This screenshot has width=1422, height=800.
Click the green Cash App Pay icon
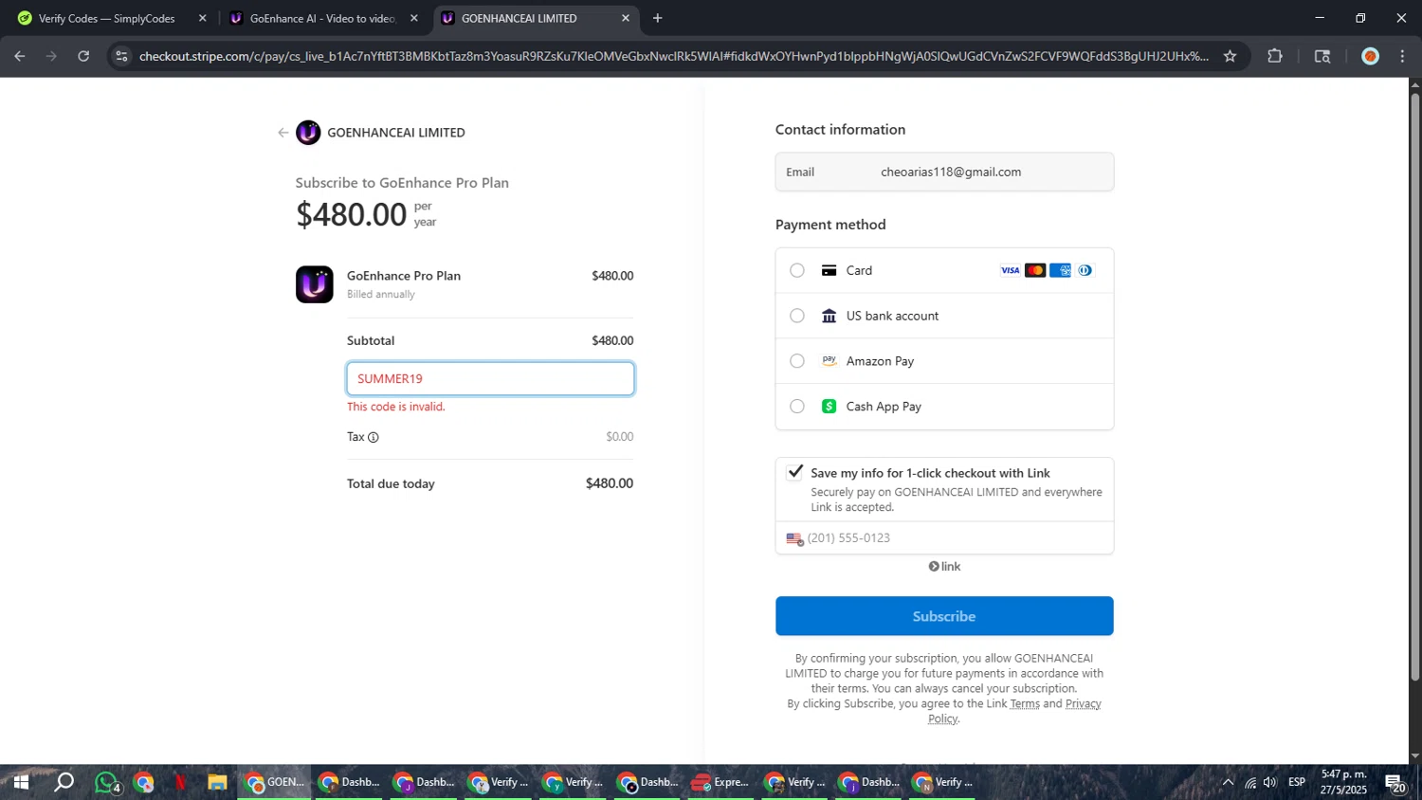(x=829, y=407)
